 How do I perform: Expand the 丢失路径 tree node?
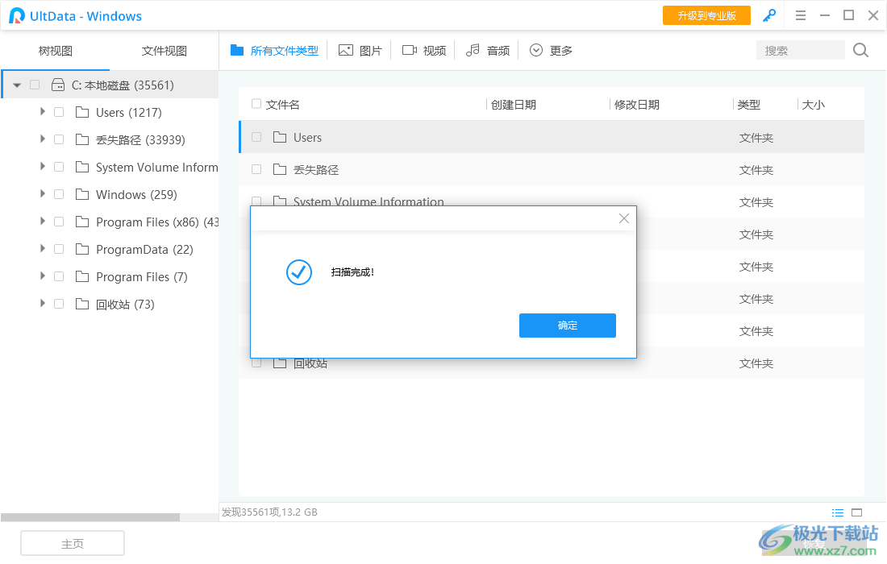42,139
